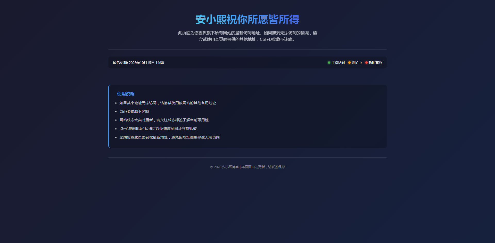Click the blue left border of 使用说明 card

(x=109, y=116)
